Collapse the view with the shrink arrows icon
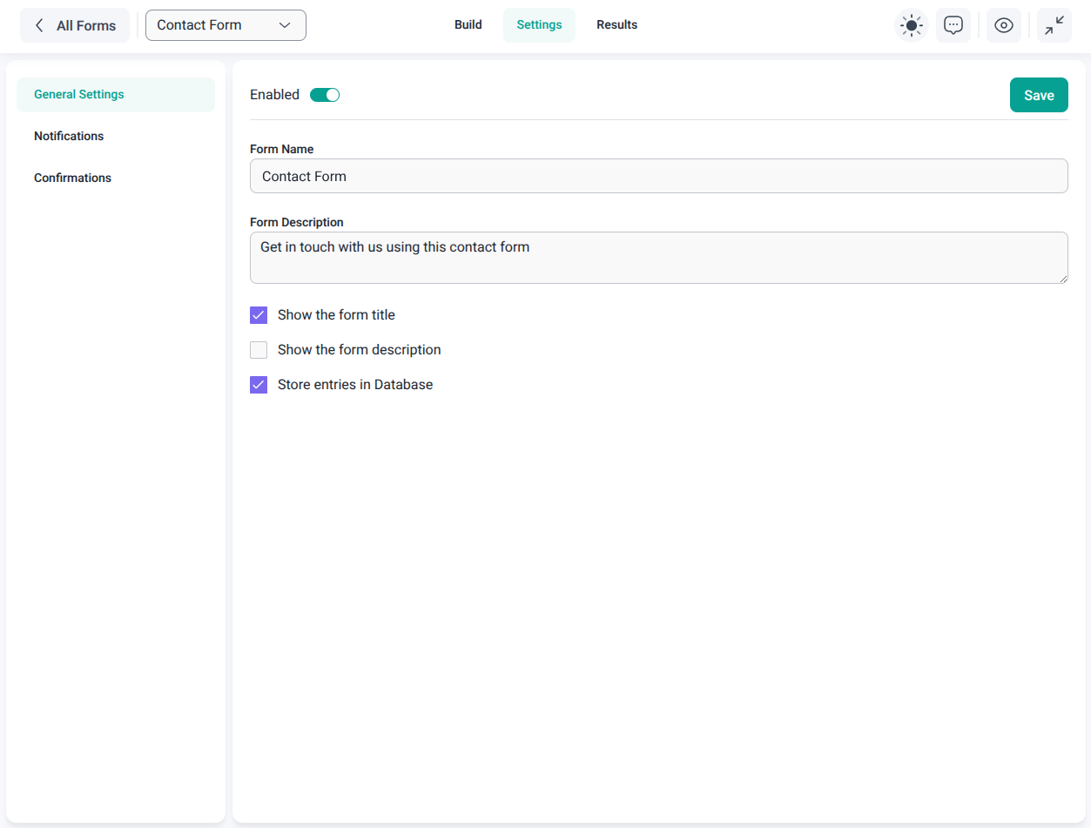The image size is (1091, 828). coord(1054,25)
